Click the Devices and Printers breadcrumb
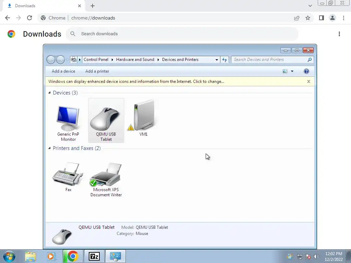The width and height of the screenshot is (351, 263). click(x=180, y=60)
